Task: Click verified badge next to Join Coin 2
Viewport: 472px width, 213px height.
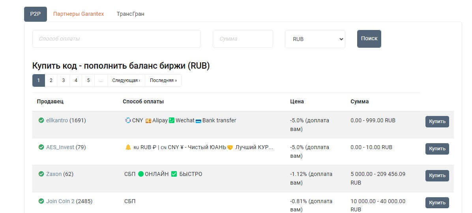Action: coord(41,201)
